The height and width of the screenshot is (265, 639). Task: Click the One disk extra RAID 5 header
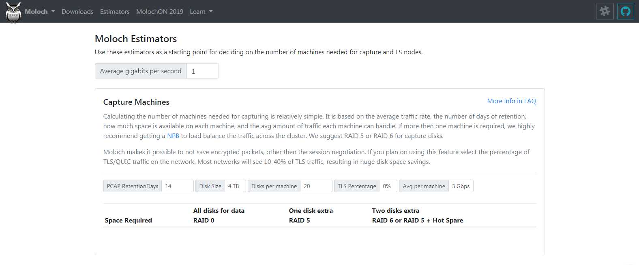(x=311, y=215)
